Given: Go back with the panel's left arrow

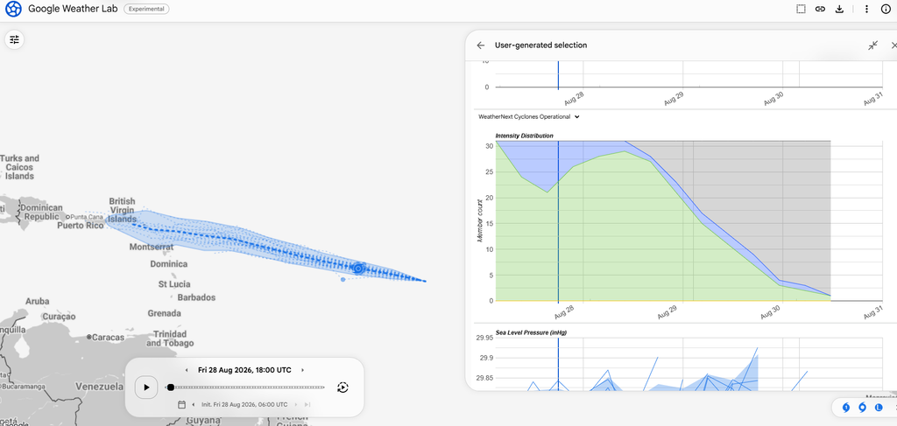Looking at the screenshot, I should click(481, 45).
